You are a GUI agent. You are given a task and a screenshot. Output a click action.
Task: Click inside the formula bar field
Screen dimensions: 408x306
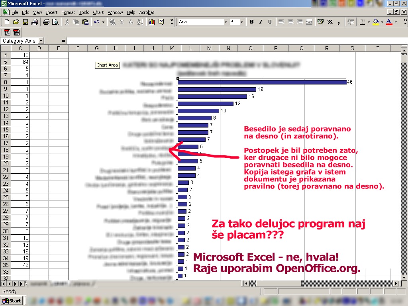[237, 41]
